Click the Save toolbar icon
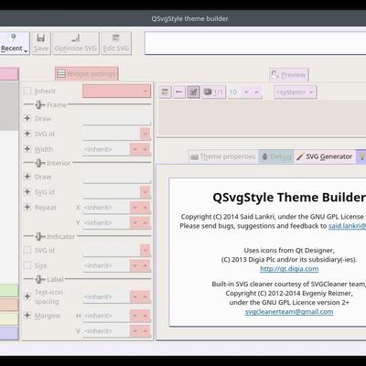366x366 pixels. [x=41, y=43]
